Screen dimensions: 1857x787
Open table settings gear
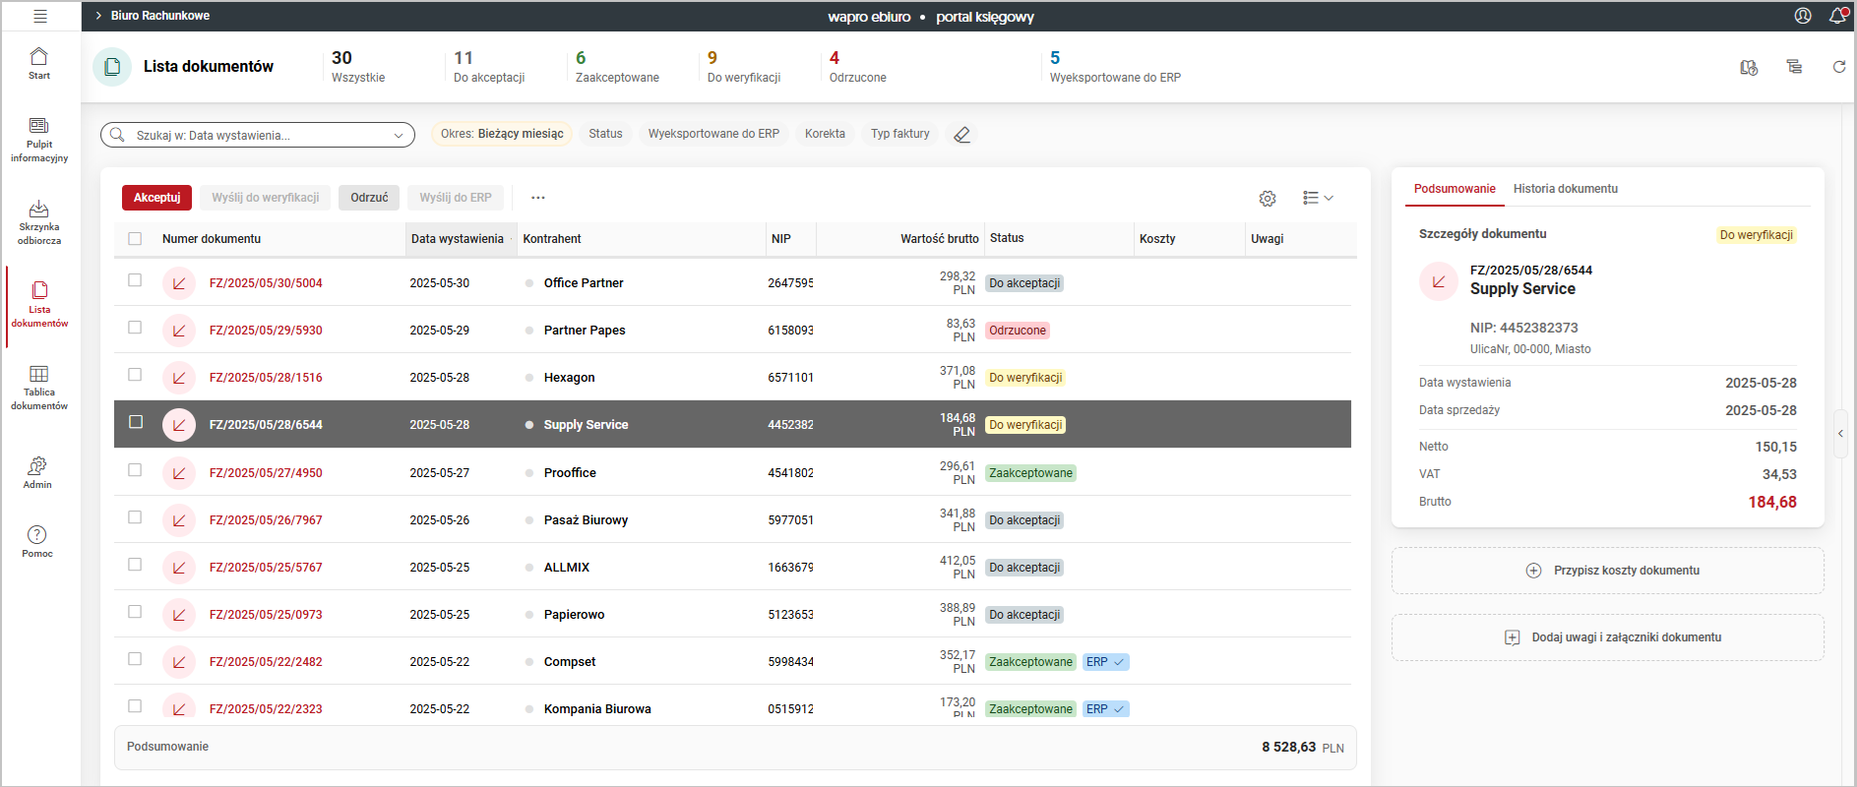point(1268,199)
